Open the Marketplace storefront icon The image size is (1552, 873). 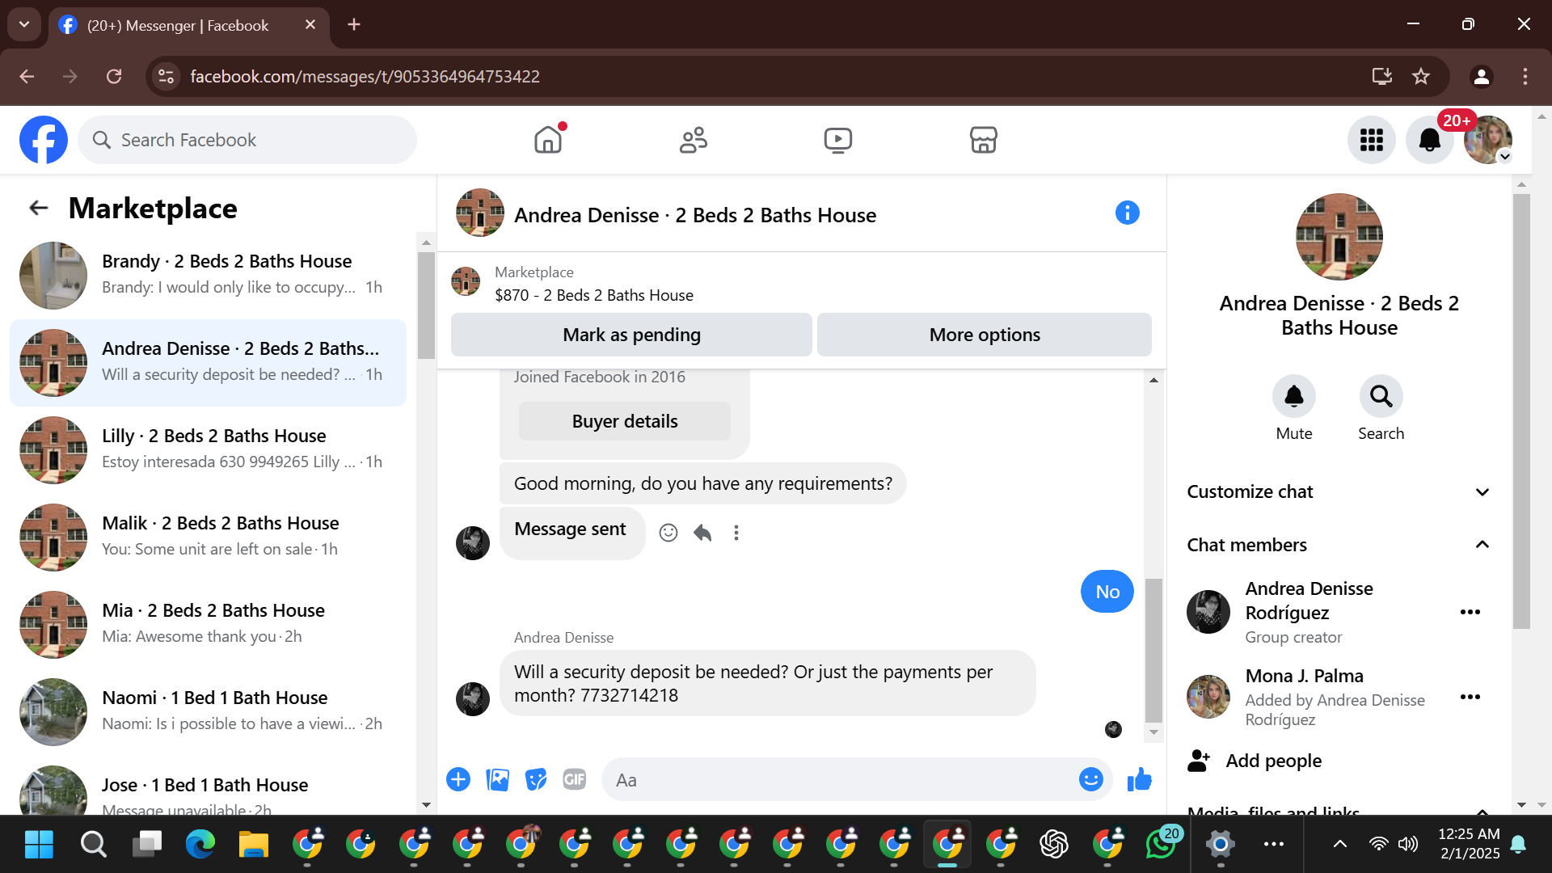pyautogui.click(x=983, y=140)
